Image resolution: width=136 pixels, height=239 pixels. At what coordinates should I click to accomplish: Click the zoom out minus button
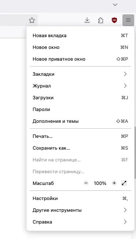click(86, 183)
